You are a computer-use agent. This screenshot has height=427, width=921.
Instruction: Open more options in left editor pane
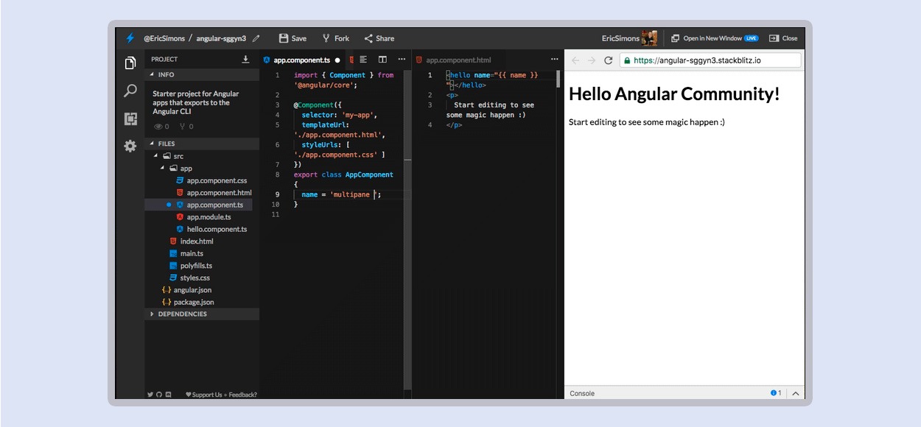coord(402,60)
